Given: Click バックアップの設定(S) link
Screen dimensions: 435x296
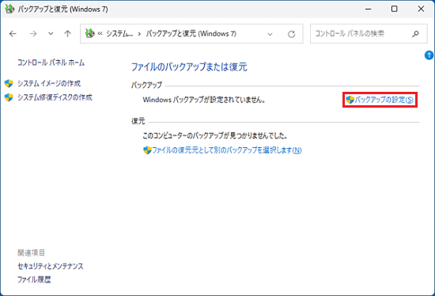Looking at the screenshot, I should pos(384,100).
